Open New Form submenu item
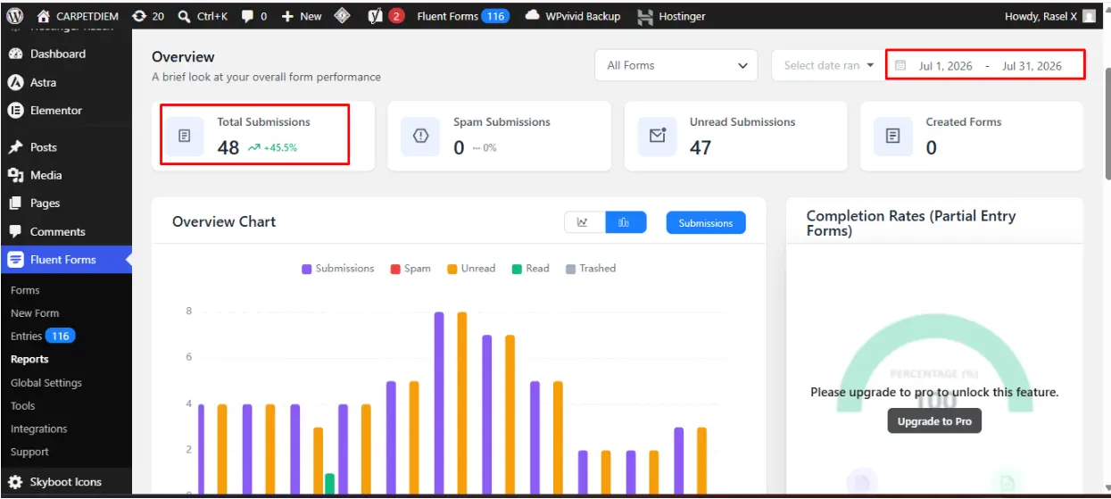Image resolution: width=1111 pixels, height=499 pixels. [x=35, y=313]
